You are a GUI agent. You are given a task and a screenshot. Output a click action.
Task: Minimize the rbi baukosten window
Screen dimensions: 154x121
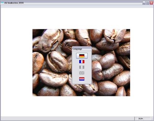point(144,3)
